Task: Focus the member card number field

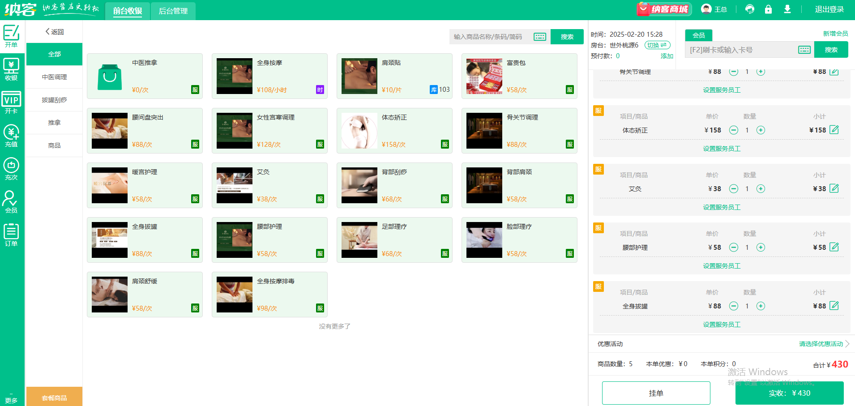Action: pyautogui.click(x=741, y=50)
